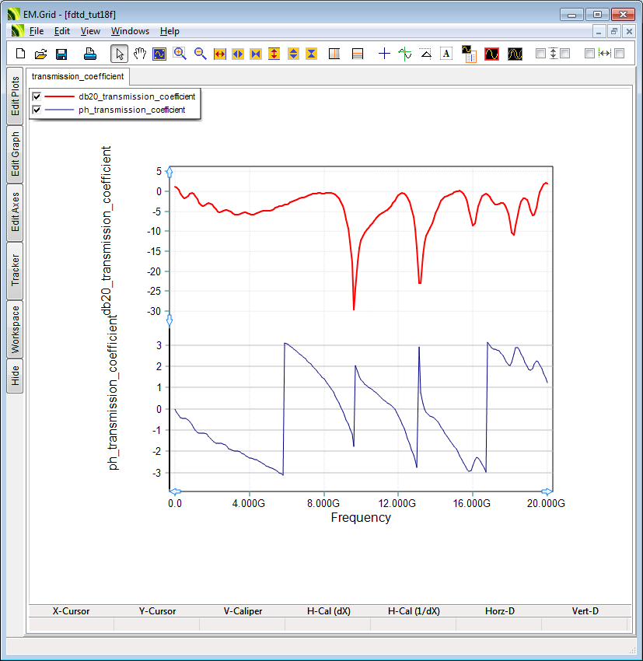Viewport: 643px width, 661px height.
Task: Select the Pan hand tool
Action: coord(140,54)
